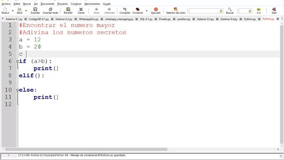Switch to the whatsapp_messaging.py tab
This screenshot has width=284, height=160.
point(119,19)
